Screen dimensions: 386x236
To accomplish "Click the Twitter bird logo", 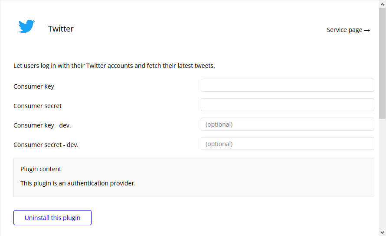I will coord(26,26).
